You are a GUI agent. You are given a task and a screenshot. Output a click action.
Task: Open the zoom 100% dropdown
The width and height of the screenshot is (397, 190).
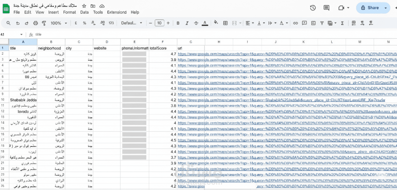click(59, 23)
